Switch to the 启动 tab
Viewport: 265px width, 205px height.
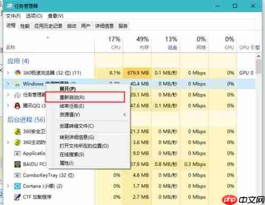72,26
